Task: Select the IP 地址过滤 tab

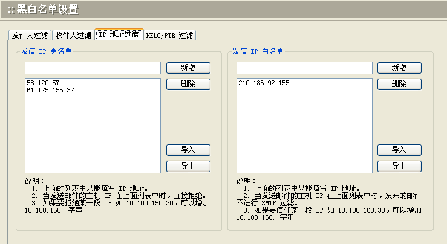Action: click(x=119, y=35)
